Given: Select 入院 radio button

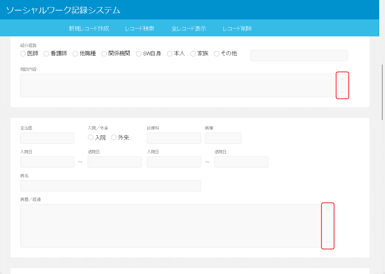Looking at the screenshot, I should coord(91,137).
